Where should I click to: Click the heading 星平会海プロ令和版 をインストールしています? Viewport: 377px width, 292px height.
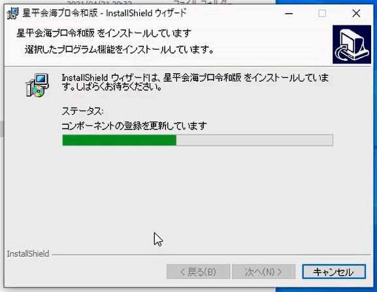click(x=104, y=33)
